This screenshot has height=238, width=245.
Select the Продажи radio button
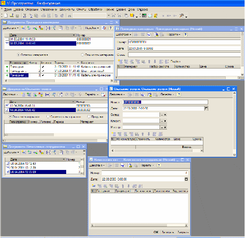pos(89,117)
